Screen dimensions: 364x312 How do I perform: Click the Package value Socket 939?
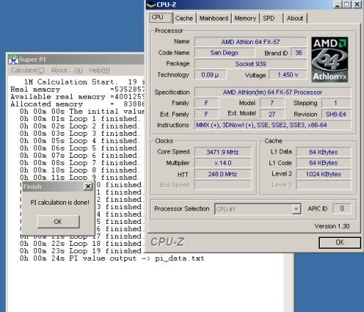point(250,64)
